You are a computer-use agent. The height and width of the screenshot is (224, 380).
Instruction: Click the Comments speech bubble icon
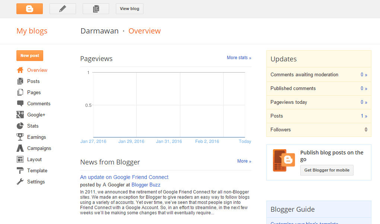[x=20, y=103]
